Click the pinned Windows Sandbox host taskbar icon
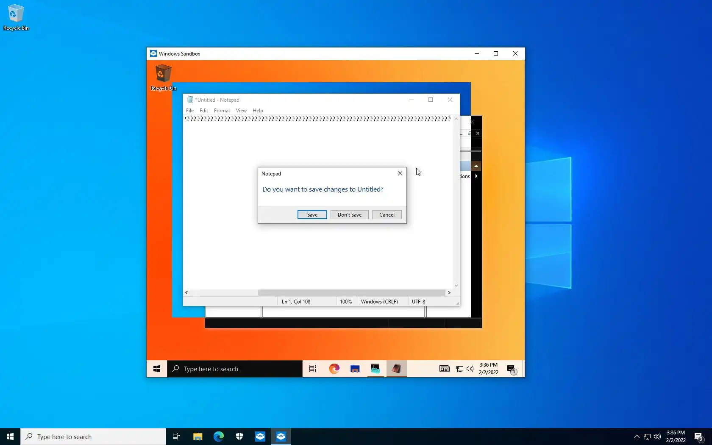The height and width of the screenshot is (445, 712). point(260,437)
